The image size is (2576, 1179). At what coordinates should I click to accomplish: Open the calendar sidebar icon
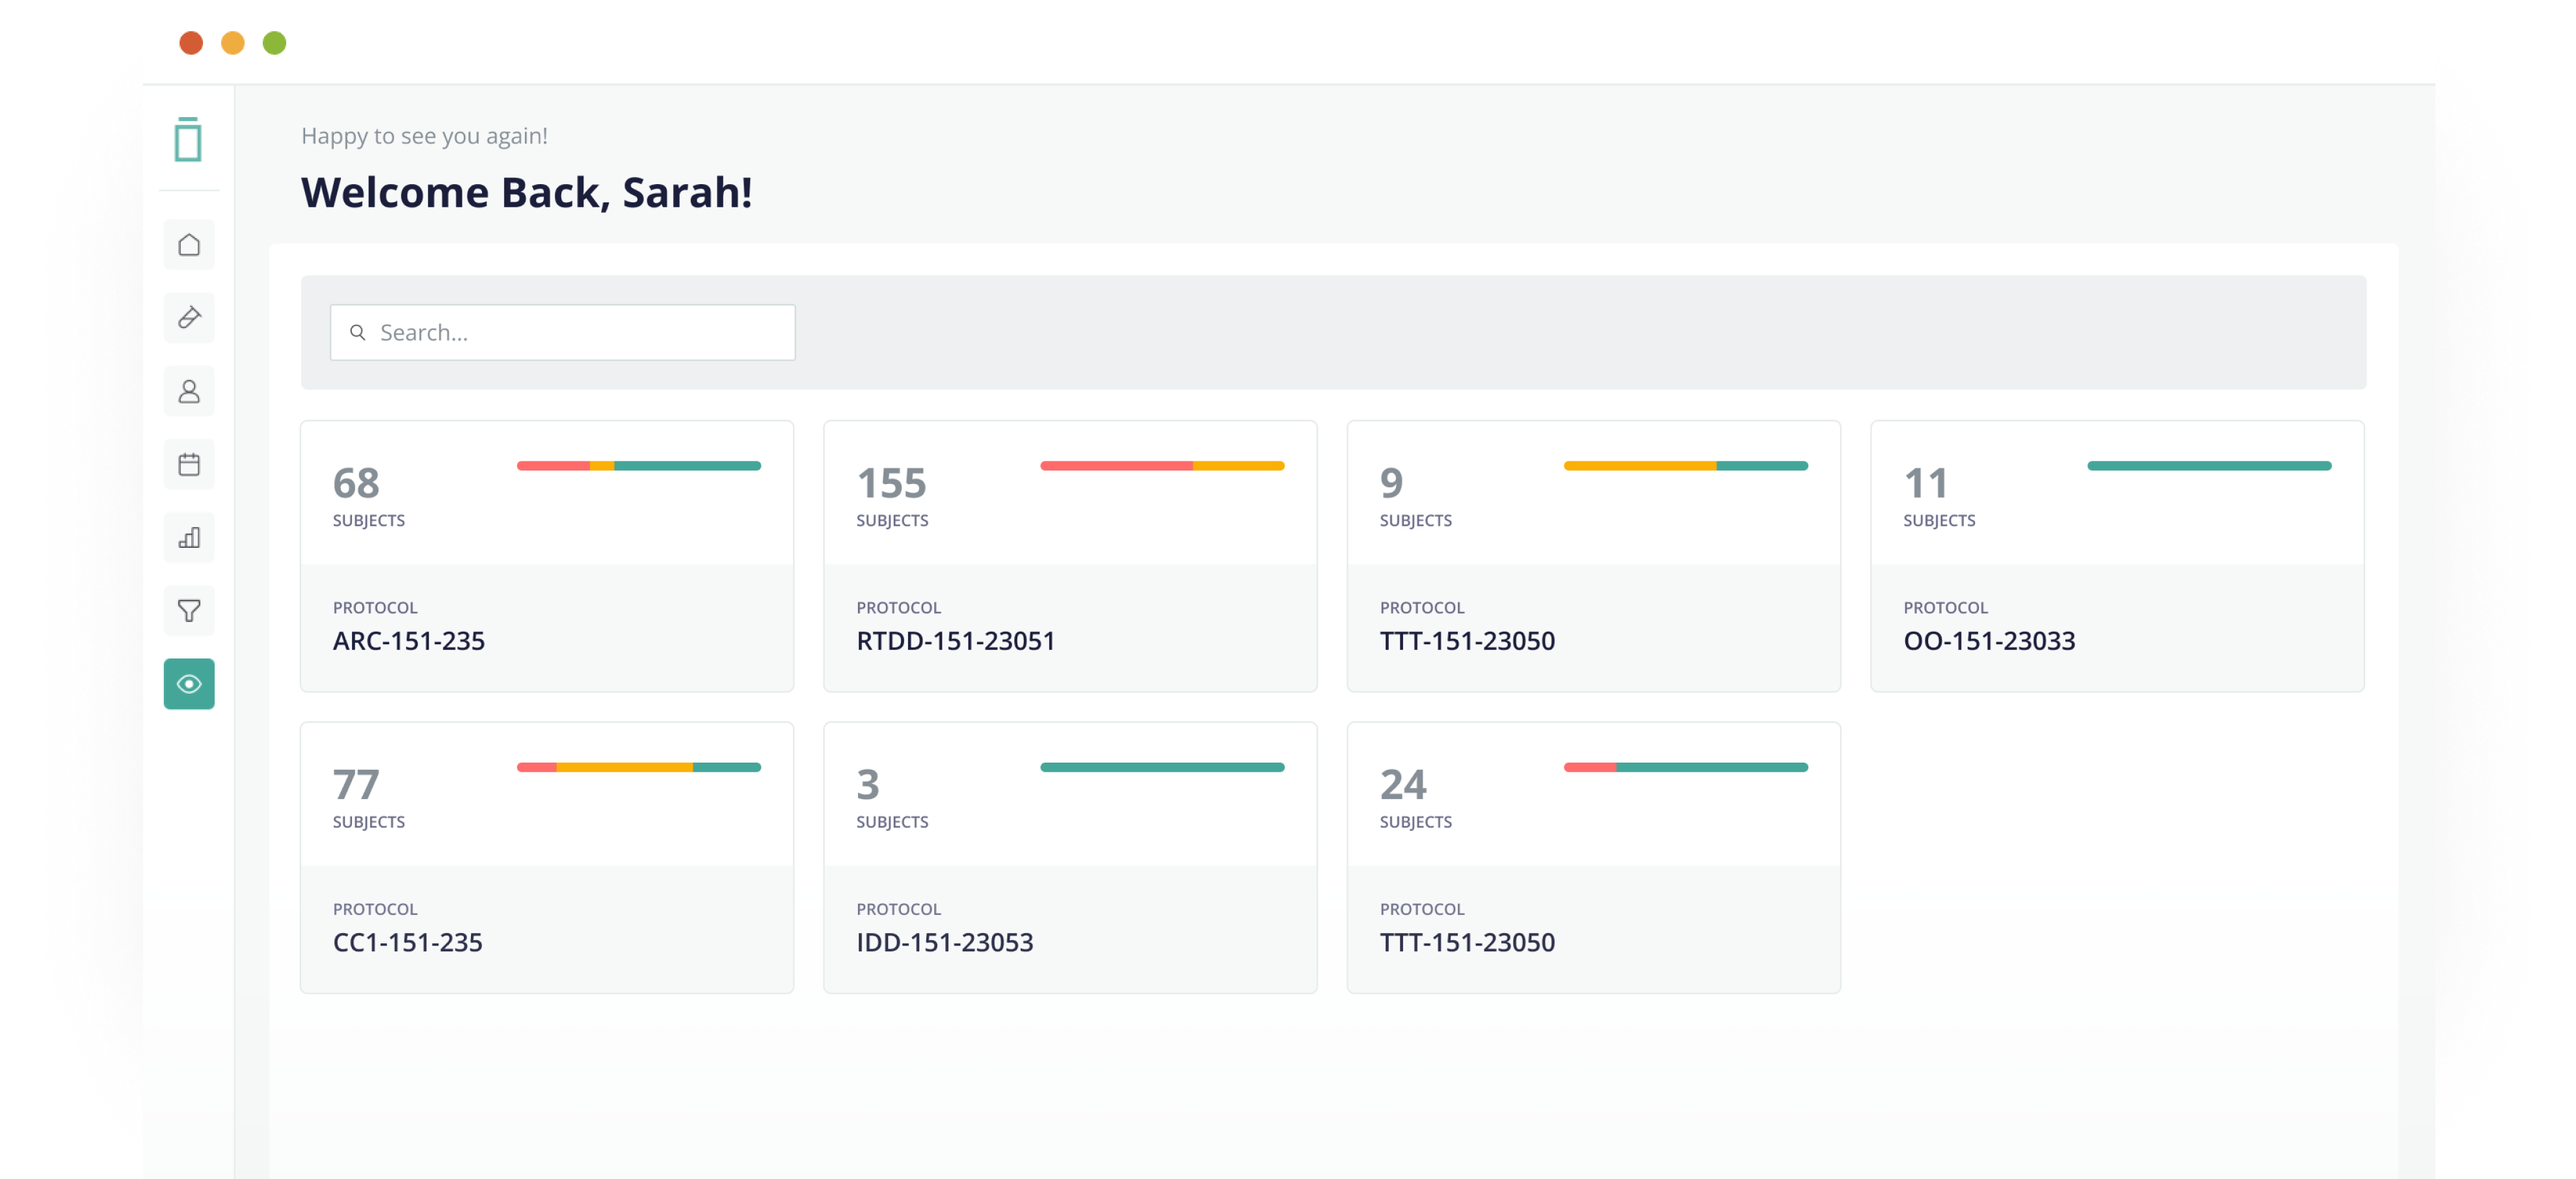[x=189, y=464]
